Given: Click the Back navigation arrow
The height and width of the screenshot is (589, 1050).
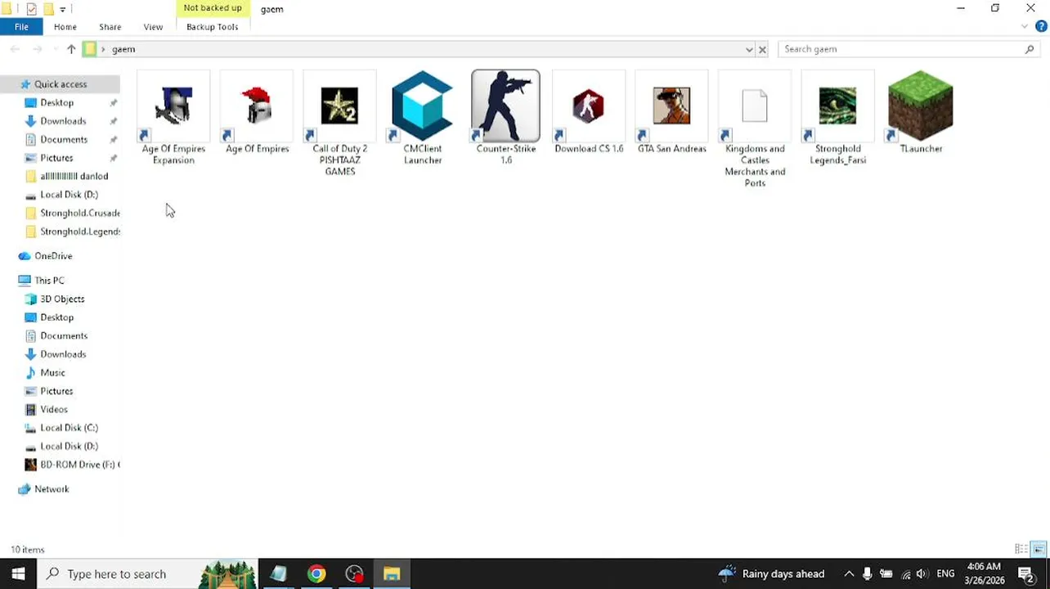Looking at the screenshot, I should point(15,49).
